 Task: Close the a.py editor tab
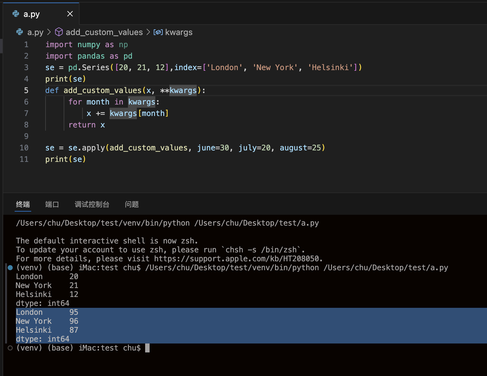point(70,14)
